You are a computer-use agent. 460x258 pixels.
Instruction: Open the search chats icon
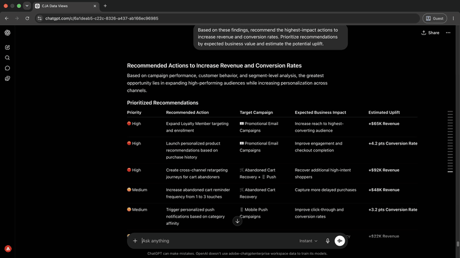tap(7, 58)
